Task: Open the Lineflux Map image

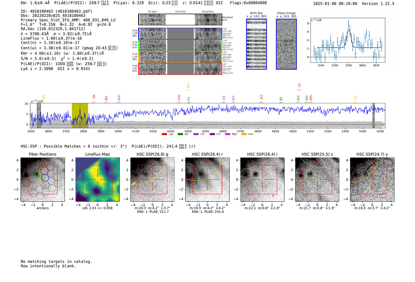Action: pos(98,180)
